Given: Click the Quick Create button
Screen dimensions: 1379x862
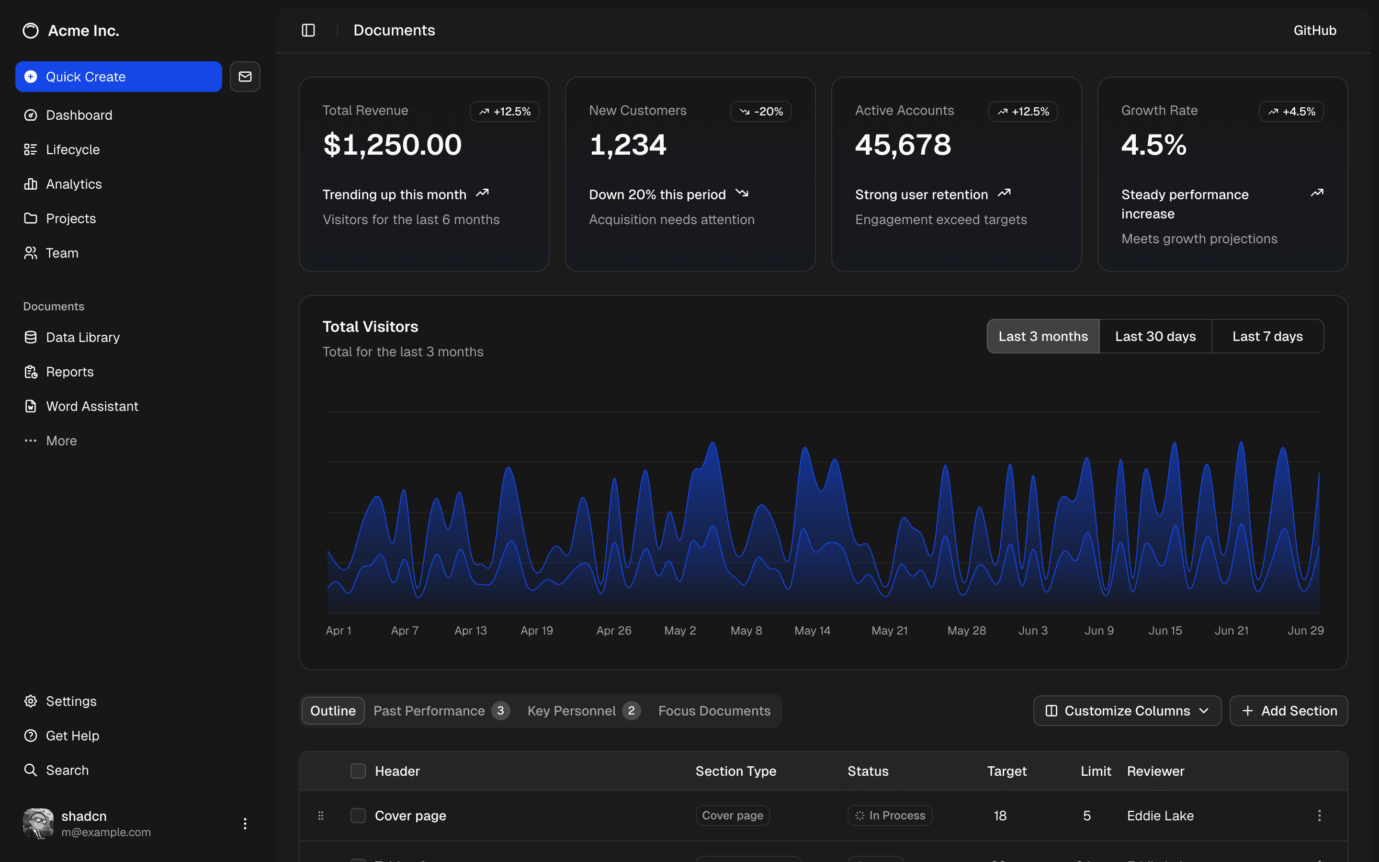Looking at the screenshot, I should pos(119,77).
